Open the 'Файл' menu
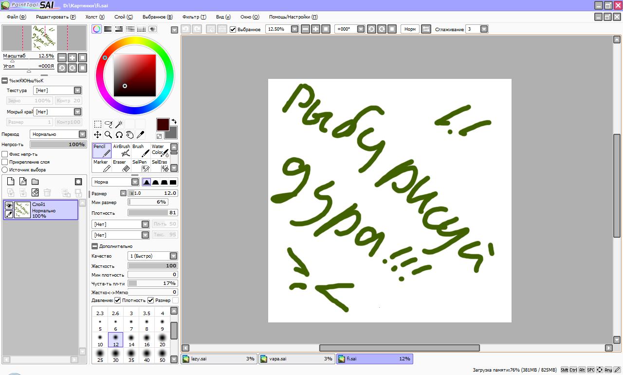Viewport: 623px width, 375px height. 16,17
